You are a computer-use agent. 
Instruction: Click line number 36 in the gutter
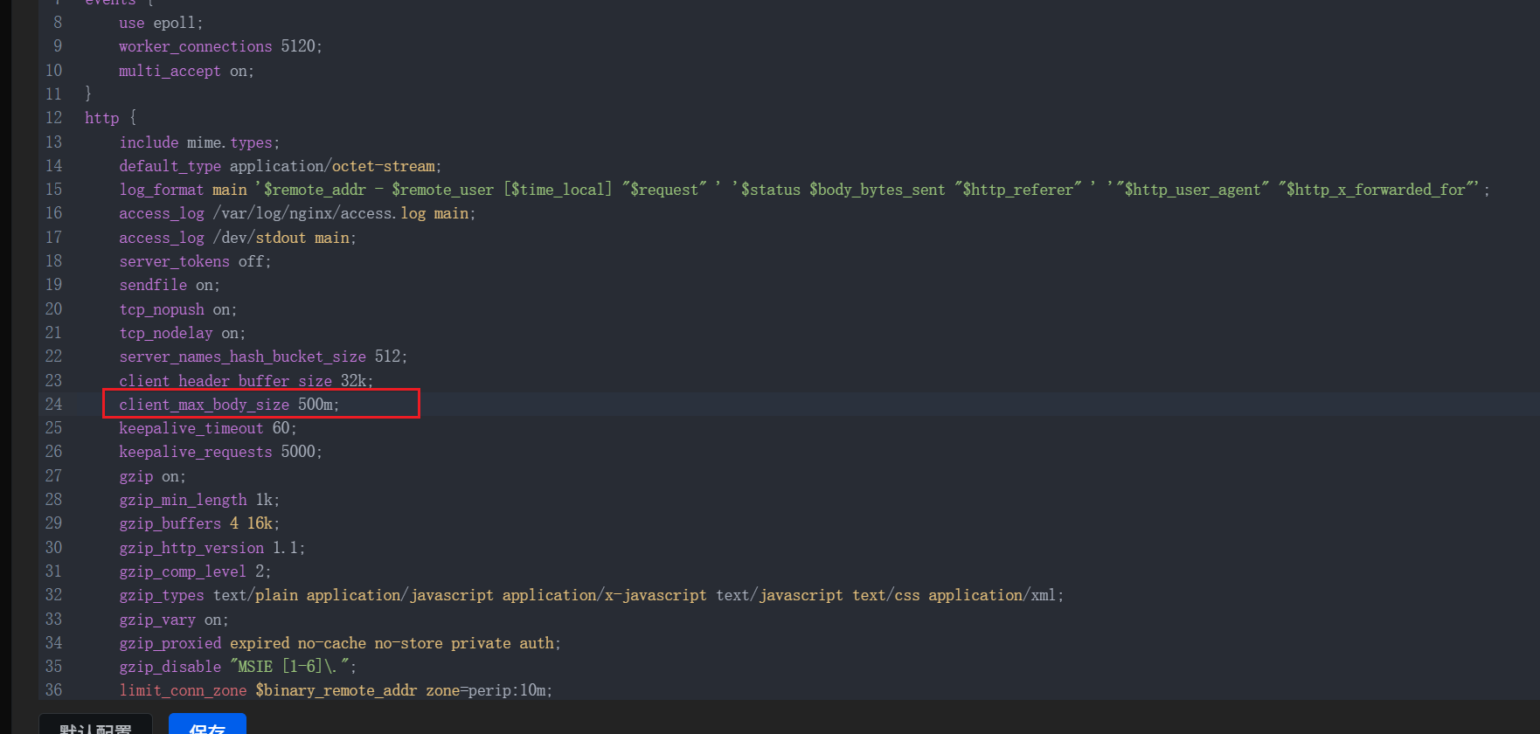tap(53, 690)
